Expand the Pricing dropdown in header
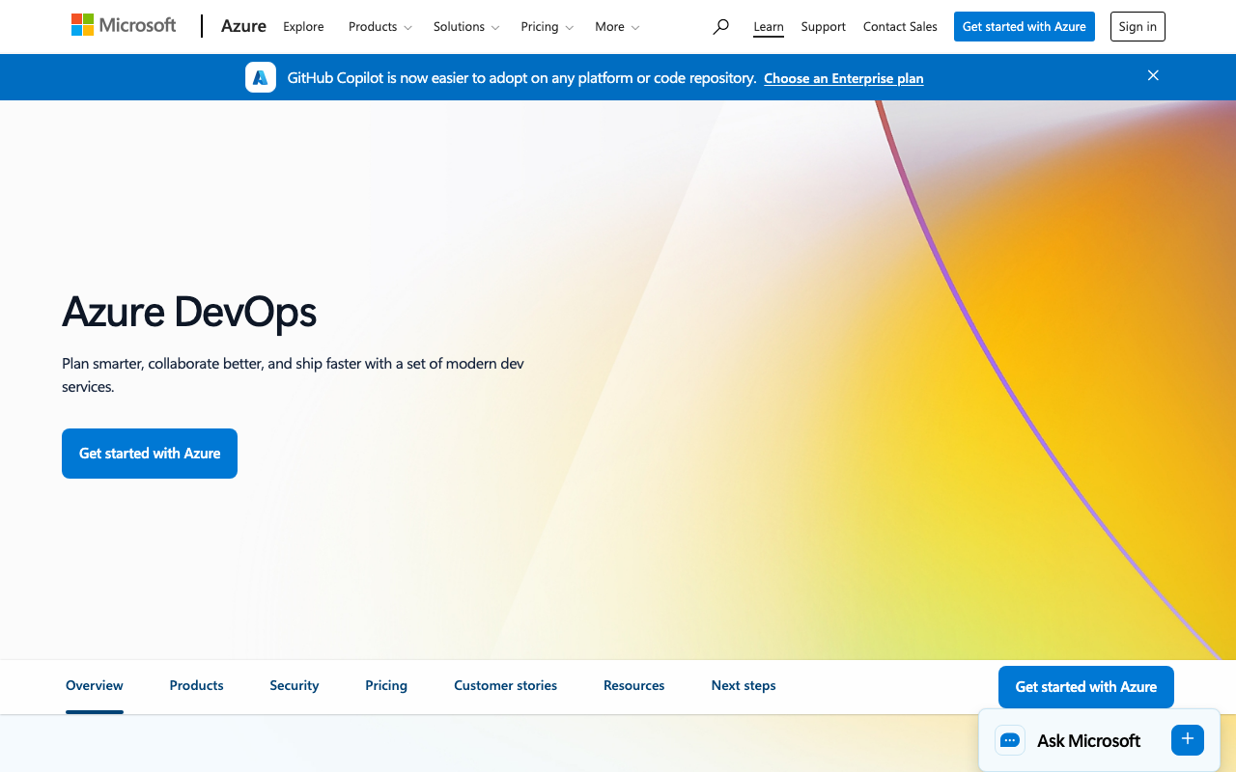Viewport: 1236px width, 772px height. [548, 27]
